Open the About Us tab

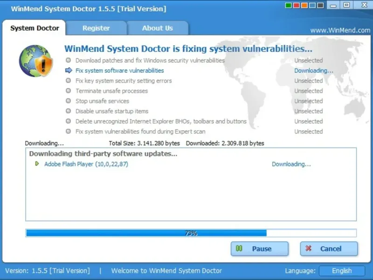click(x=158, y=28)
